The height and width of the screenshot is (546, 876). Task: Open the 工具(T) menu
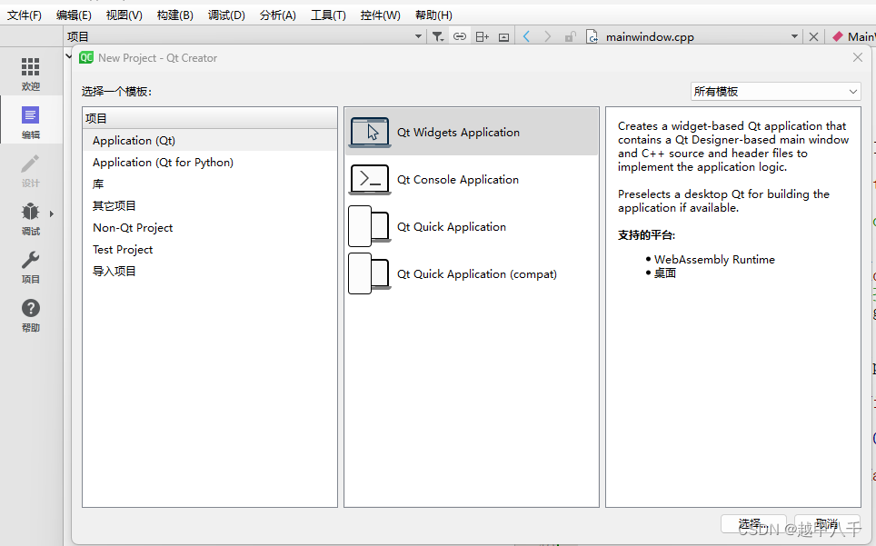329,15
